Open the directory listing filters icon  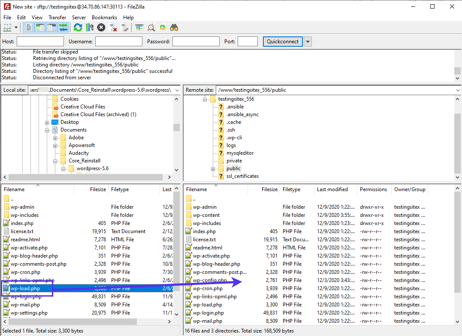tap(139, 27)
